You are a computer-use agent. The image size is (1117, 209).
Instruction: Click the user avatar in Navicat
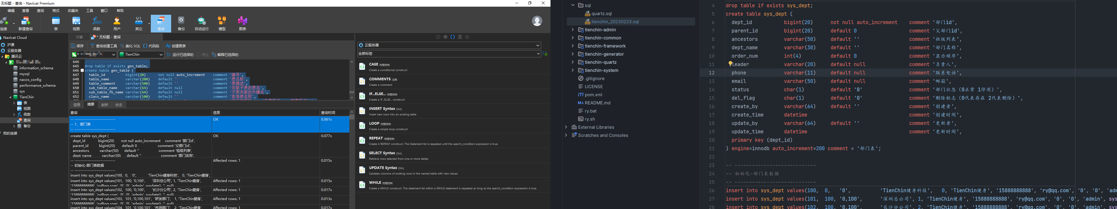[x=537, y=21]
